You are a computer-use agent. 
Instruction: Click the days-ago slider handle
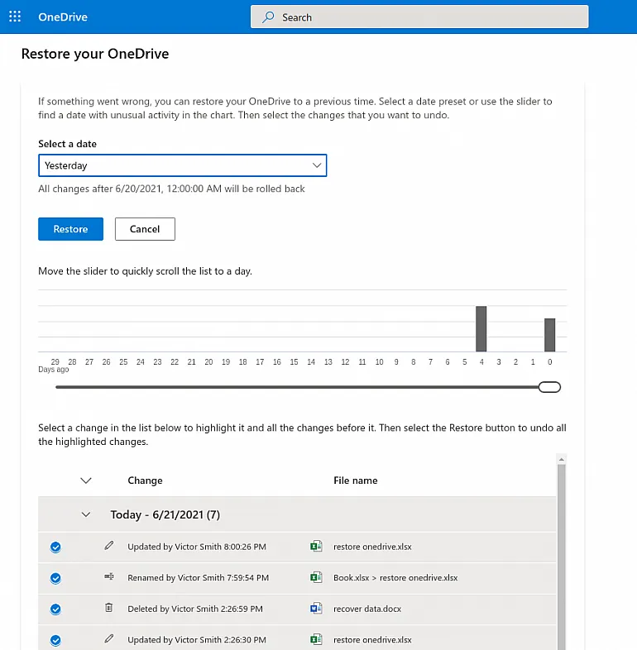(x=549, y=387)
